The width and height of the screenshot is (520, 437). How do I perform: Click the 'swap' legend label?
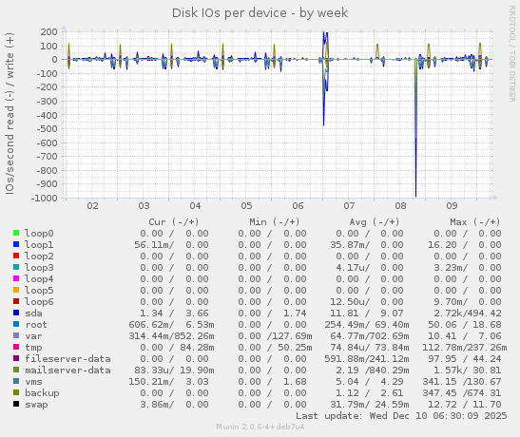point(36,405)
